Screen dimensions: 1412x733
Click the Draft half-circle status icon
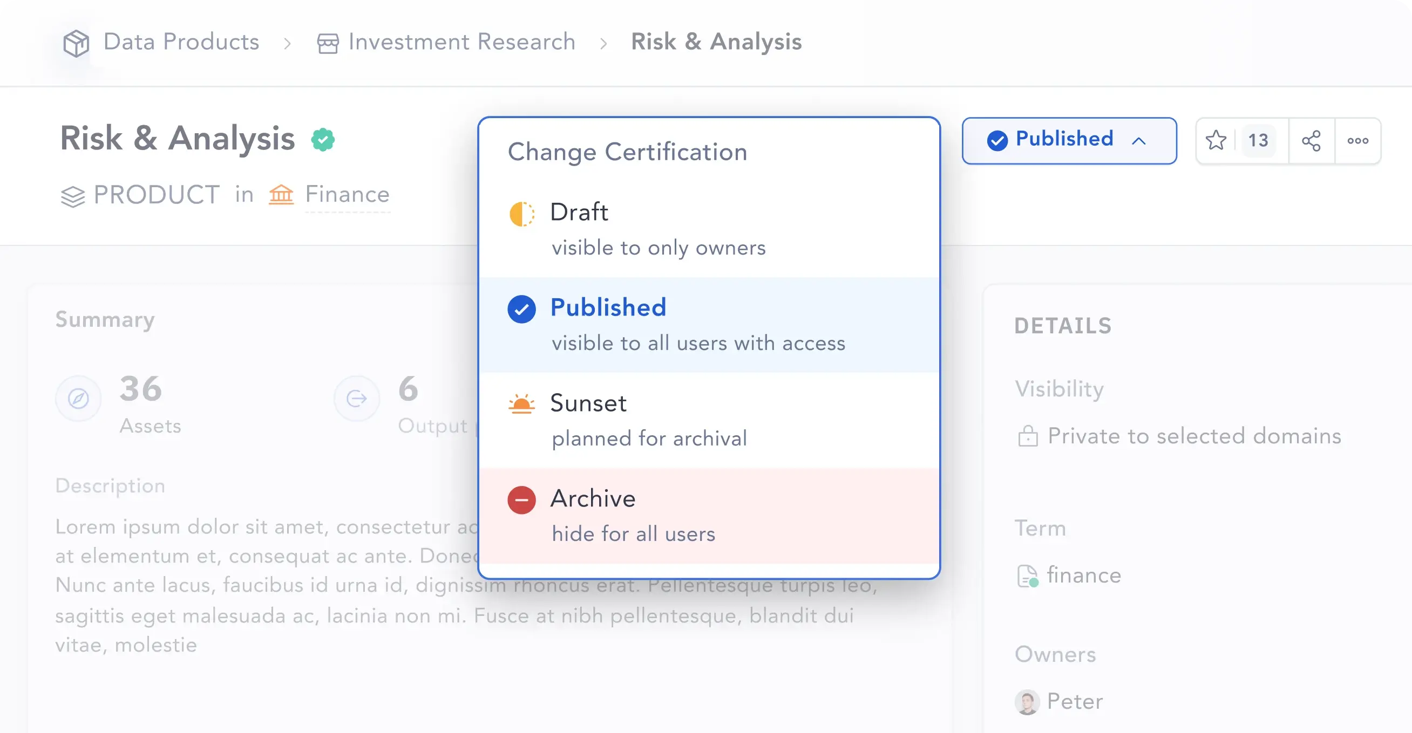pyautogui.click(x=521, y=213)
